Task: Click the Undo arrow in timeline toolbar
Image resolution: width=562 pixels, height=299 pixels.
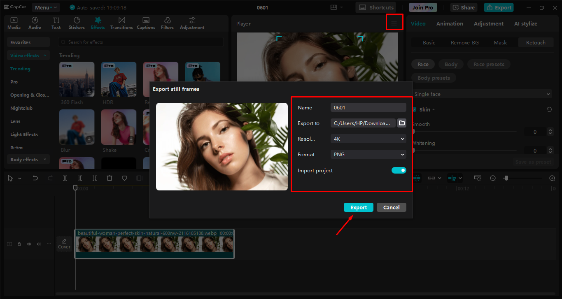Action: [35, 178]
